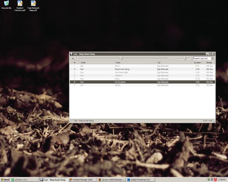
Task: Click the Bitrate column header
Action: [x=209, y=63]
